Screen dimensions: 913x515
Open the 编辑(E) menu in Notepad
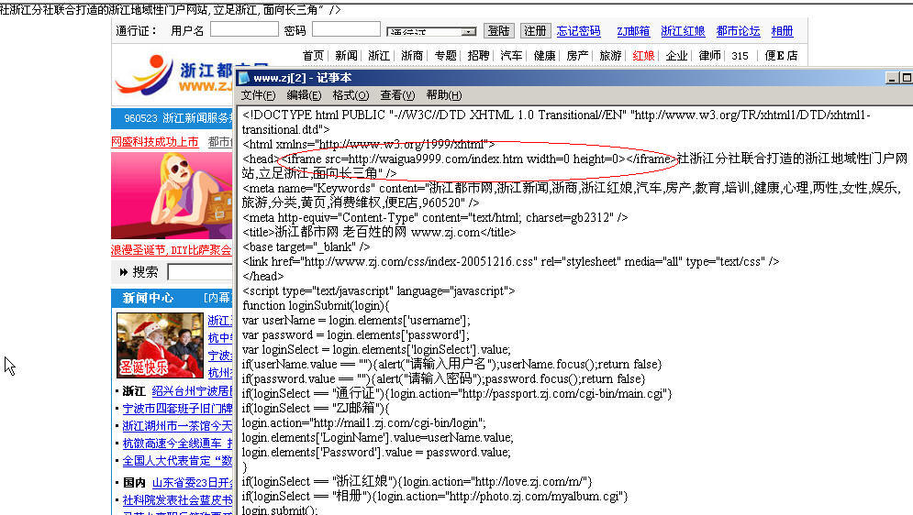[x=304, y=95]
